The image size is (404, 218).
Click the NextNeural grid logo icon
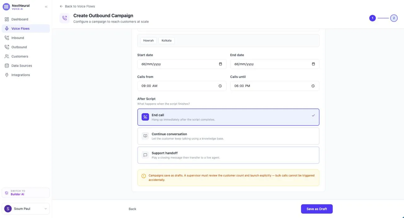tap(6, 7)
